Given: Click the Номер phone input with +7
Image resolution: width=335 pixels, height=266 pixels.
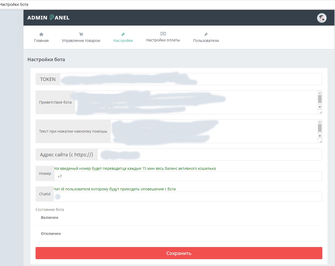Looking at the screenshot, I should point(185,176).
